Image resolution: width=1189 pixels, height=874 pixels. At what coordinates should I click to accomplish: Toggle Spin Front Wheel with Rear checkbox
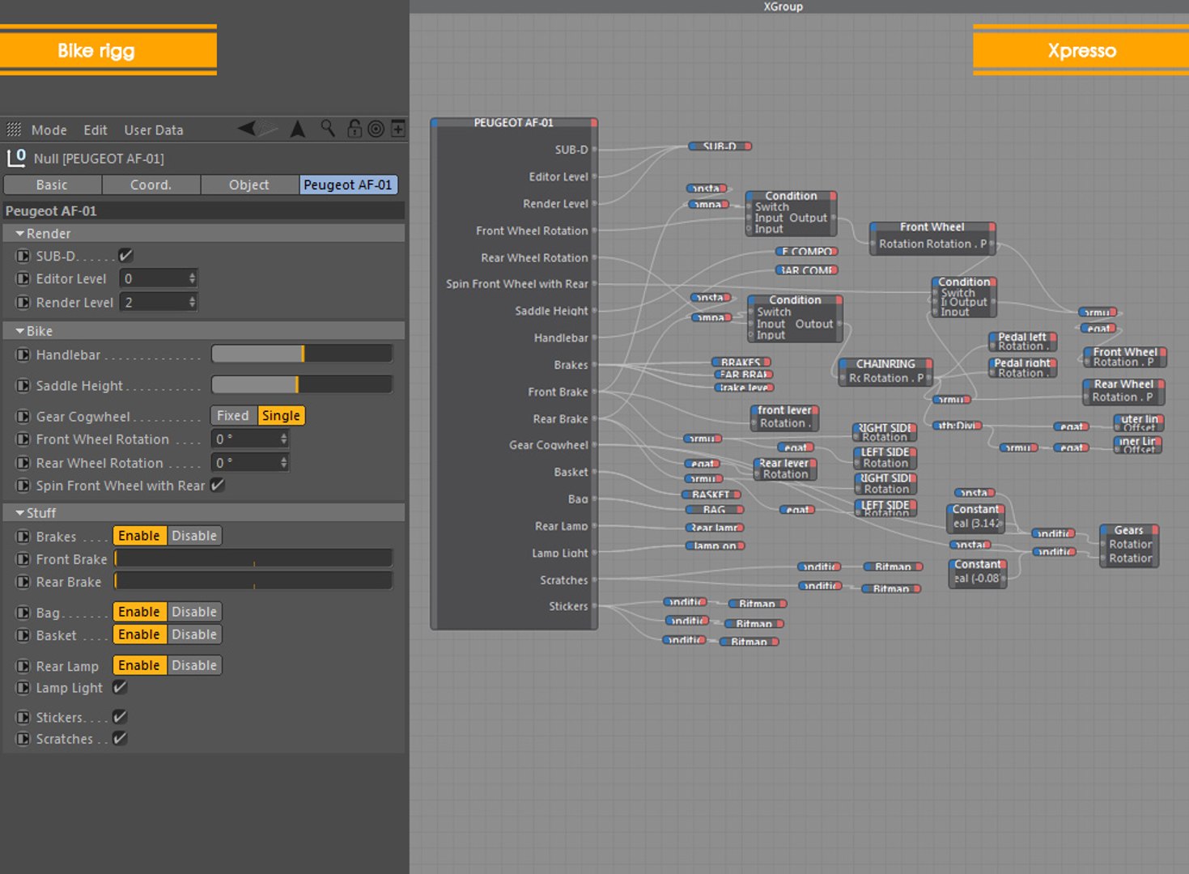pyautogui.click(x=217, y=486)
